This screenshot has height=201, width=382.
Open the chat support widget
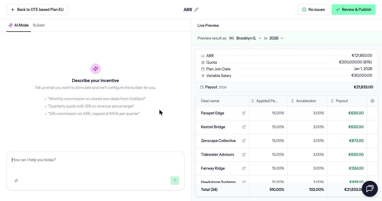pos(370,189)
